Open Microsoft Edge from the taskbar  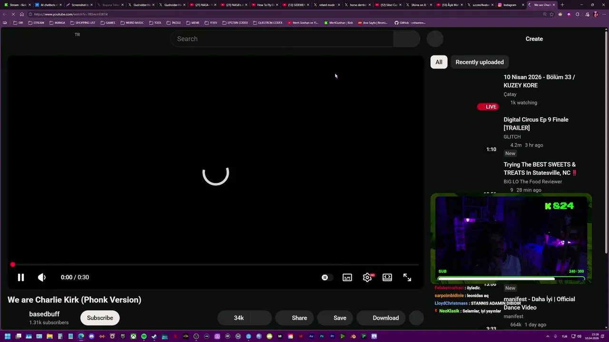pyautogui.click(x=81, y=336)
